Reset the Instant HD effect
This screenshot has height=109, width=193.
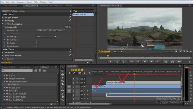[x=70, y=27]
